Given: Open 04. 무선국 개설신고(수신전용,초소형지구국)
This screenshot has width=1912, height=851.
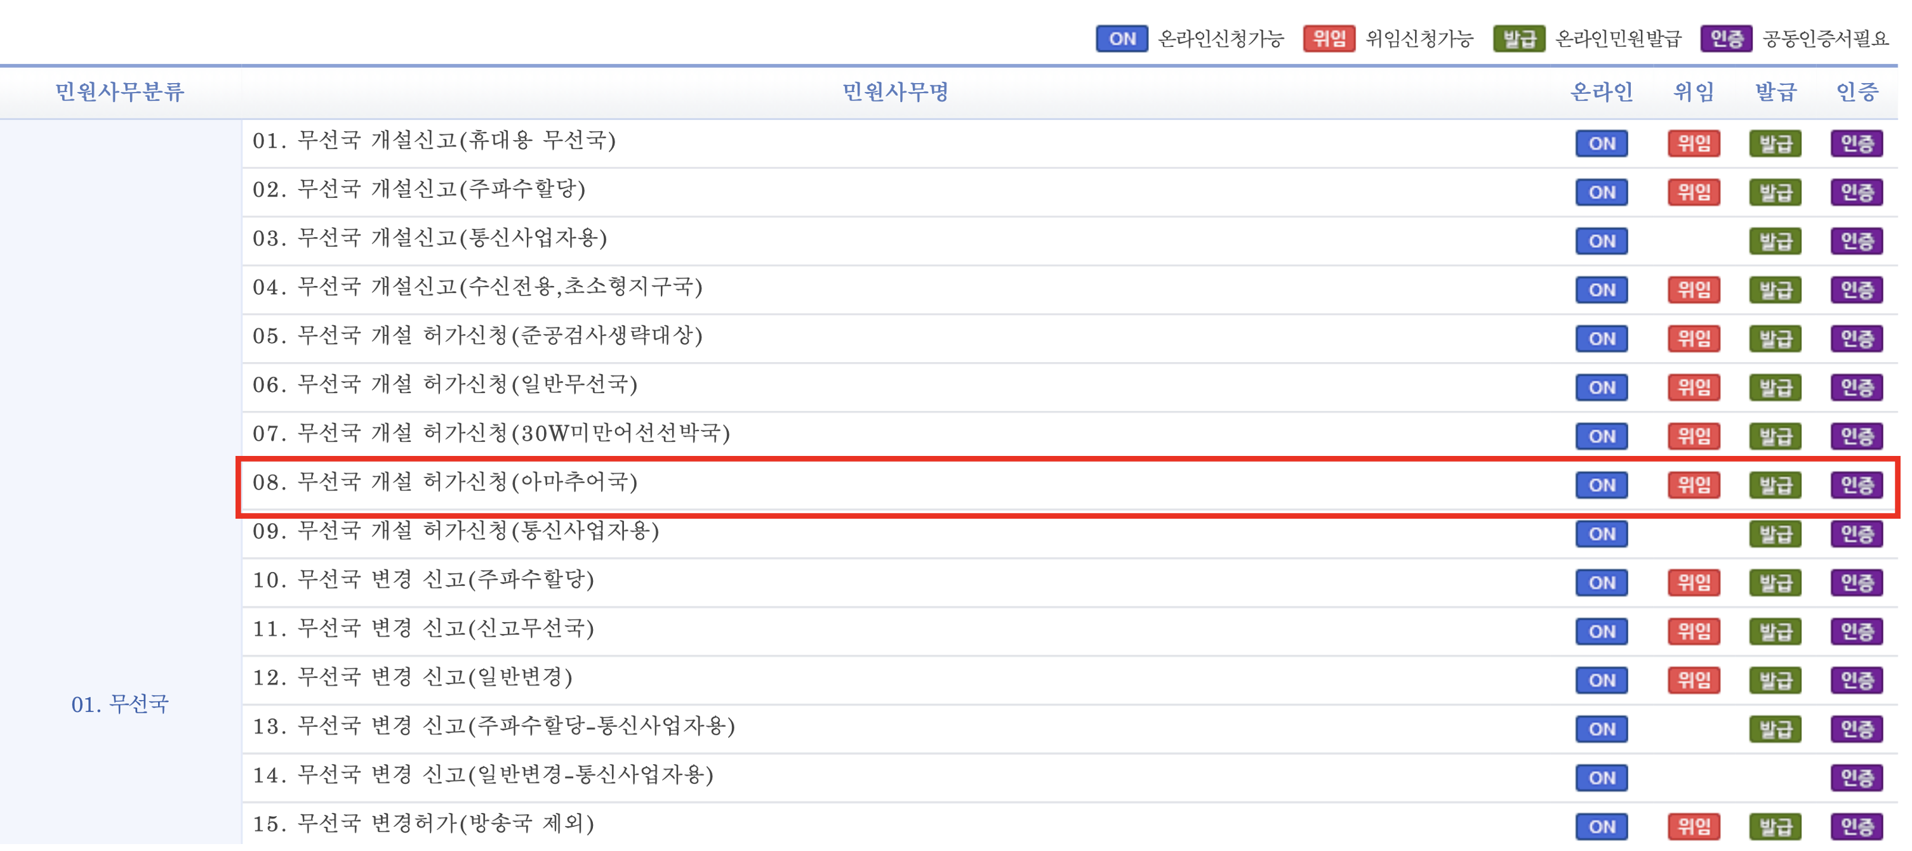Looking at the screenshot, I should click(x=477, y=287).
